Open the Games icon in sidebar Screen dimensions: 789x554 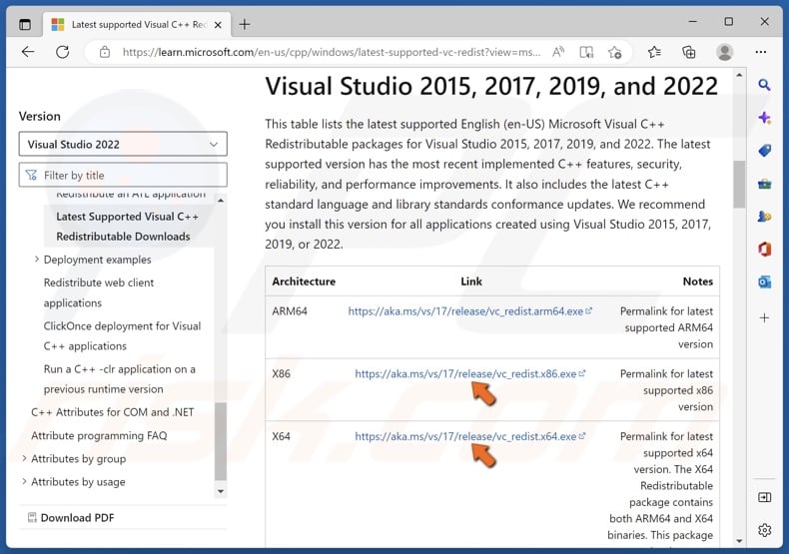click(x=764, y=217)
